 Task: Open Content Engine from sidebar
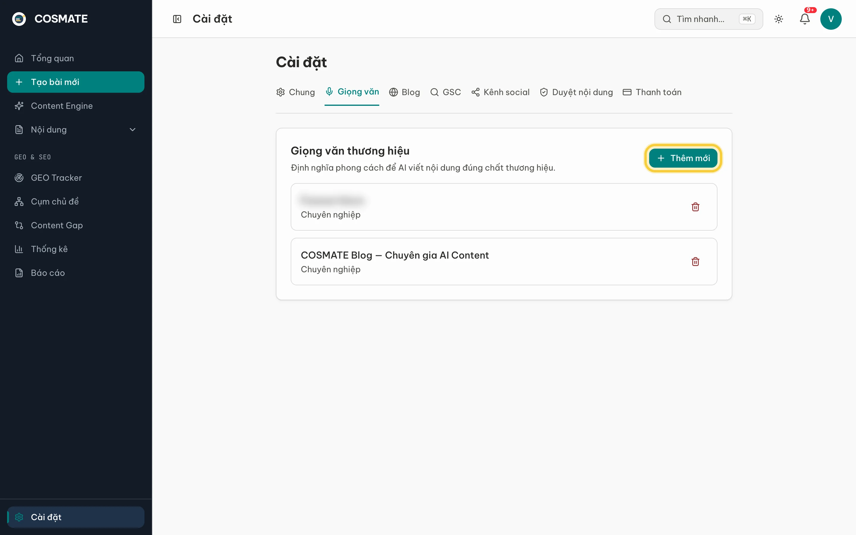[x=76, y=106]
